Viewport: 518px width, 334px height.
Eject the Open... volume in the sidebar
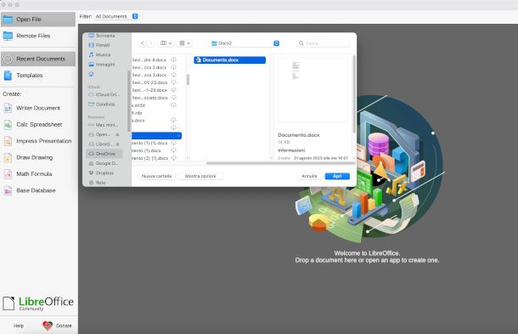tap(117, 134)
